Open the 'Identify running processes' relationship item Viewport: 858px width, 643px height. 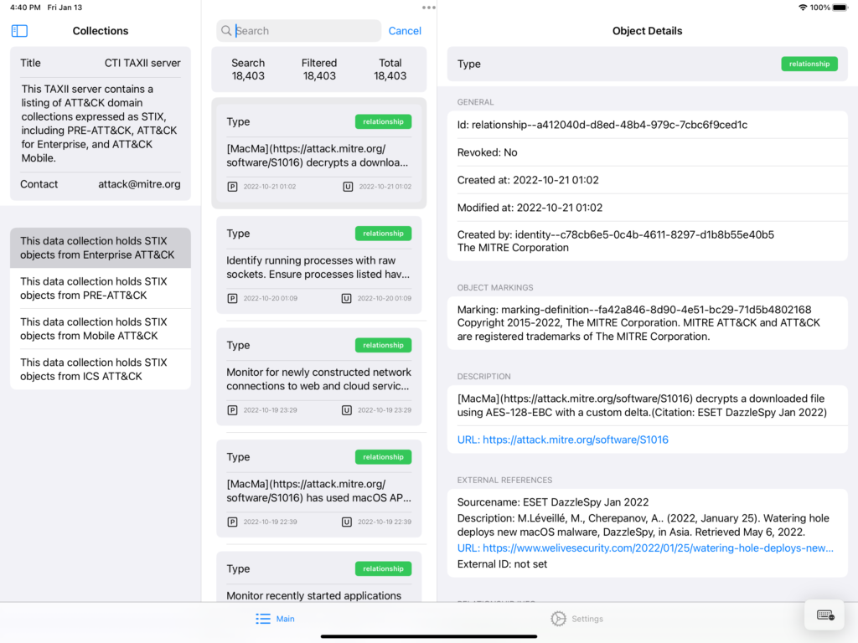[318, 266]
